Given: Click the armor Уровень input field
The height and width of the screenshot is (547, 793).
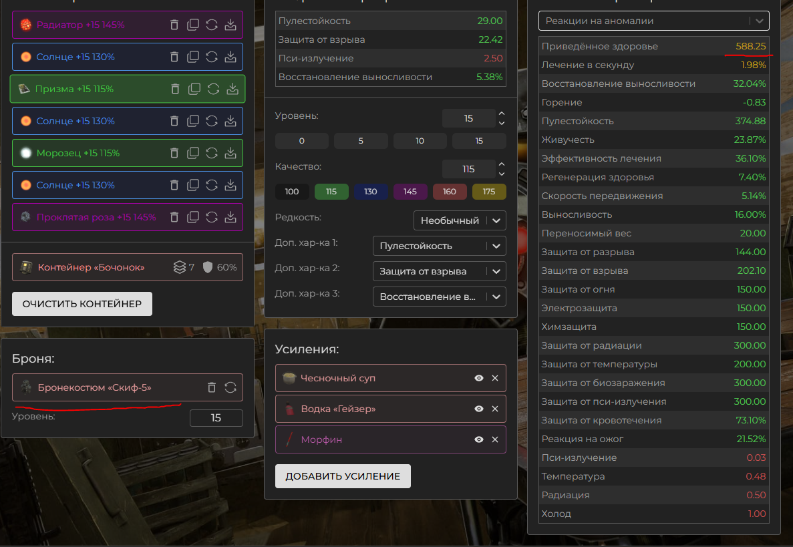Looking at the screenshot, I should [x=216, y=418].
